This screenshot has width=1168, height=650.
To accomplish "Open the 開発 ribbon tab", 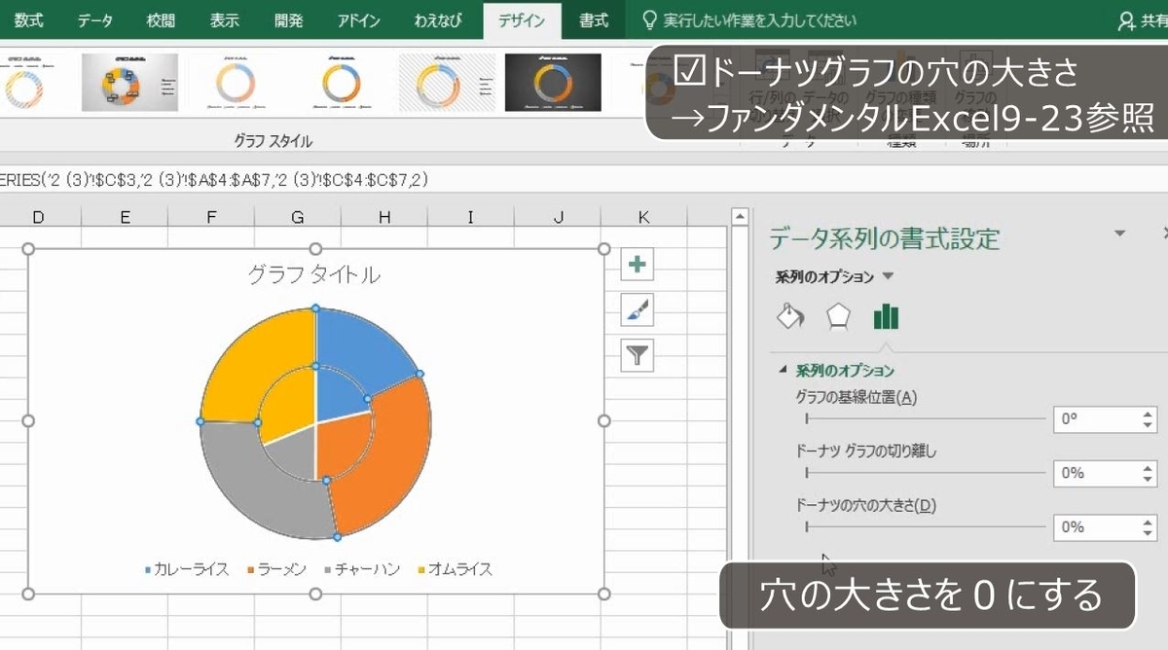I will pos(289,19).
